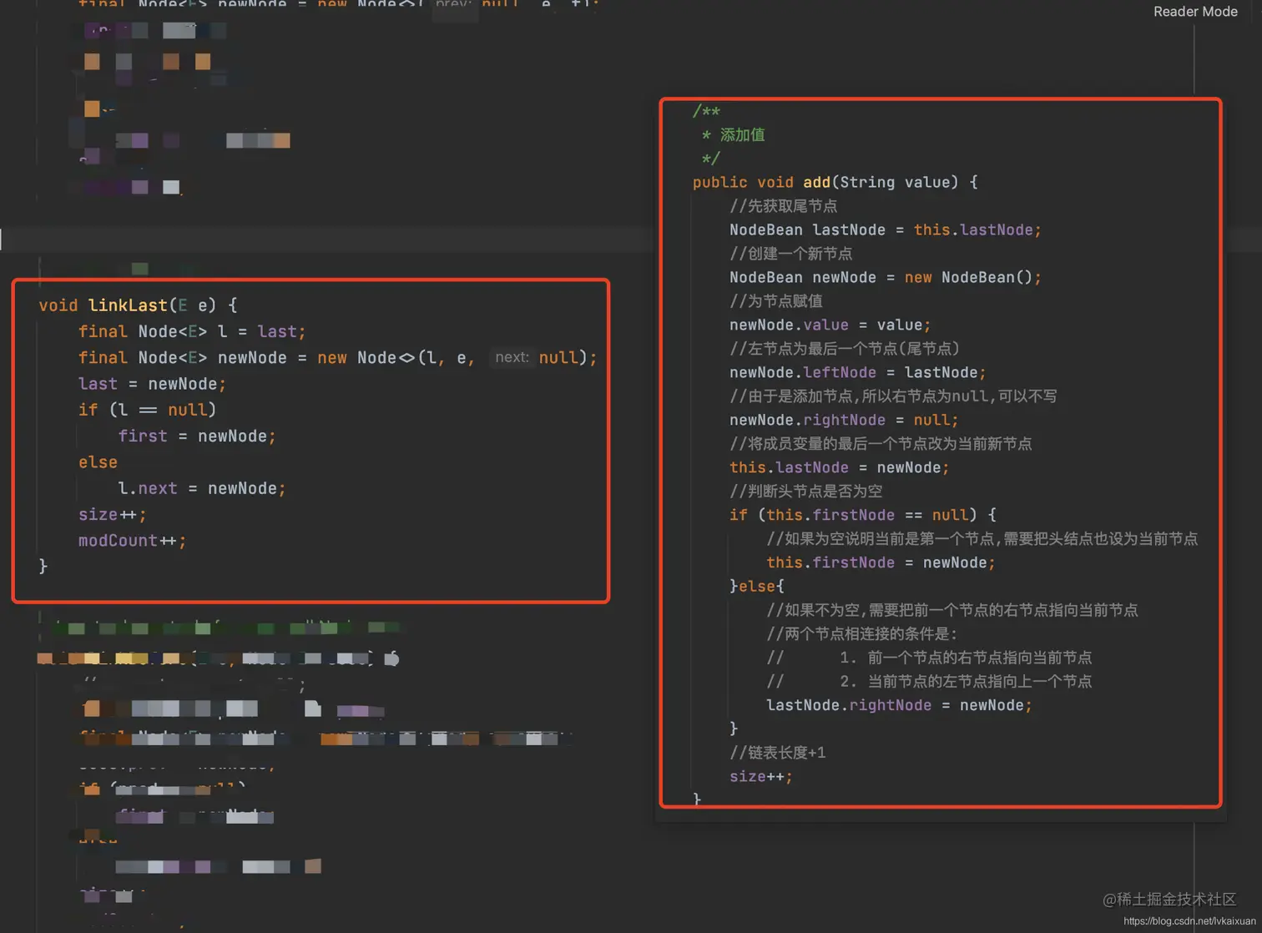The width and height of the screenshot is (1262, 933).
Task: Place cursor on 'last = newNode;' line
Action: [152, 384]
